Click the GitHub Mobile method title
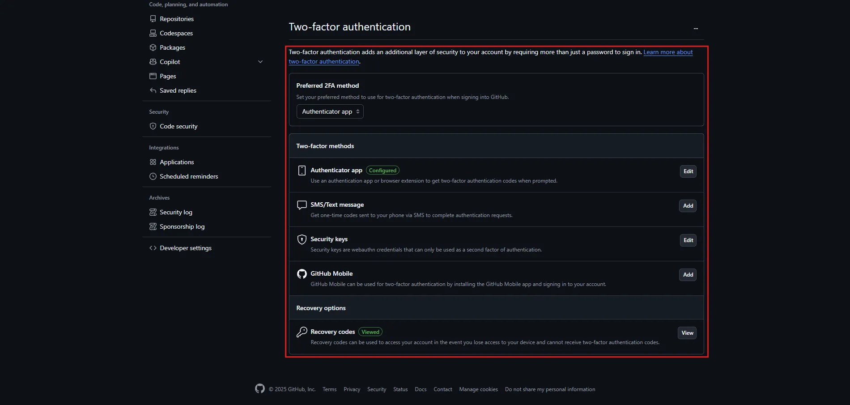850x405 pixels. click(331, 273)
